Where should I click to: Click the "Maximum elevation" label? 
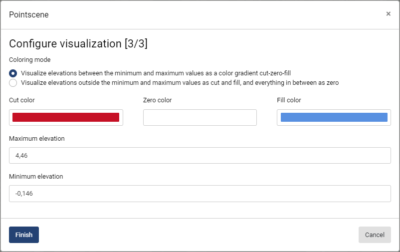pyautogui.click(x=37, y=138)
